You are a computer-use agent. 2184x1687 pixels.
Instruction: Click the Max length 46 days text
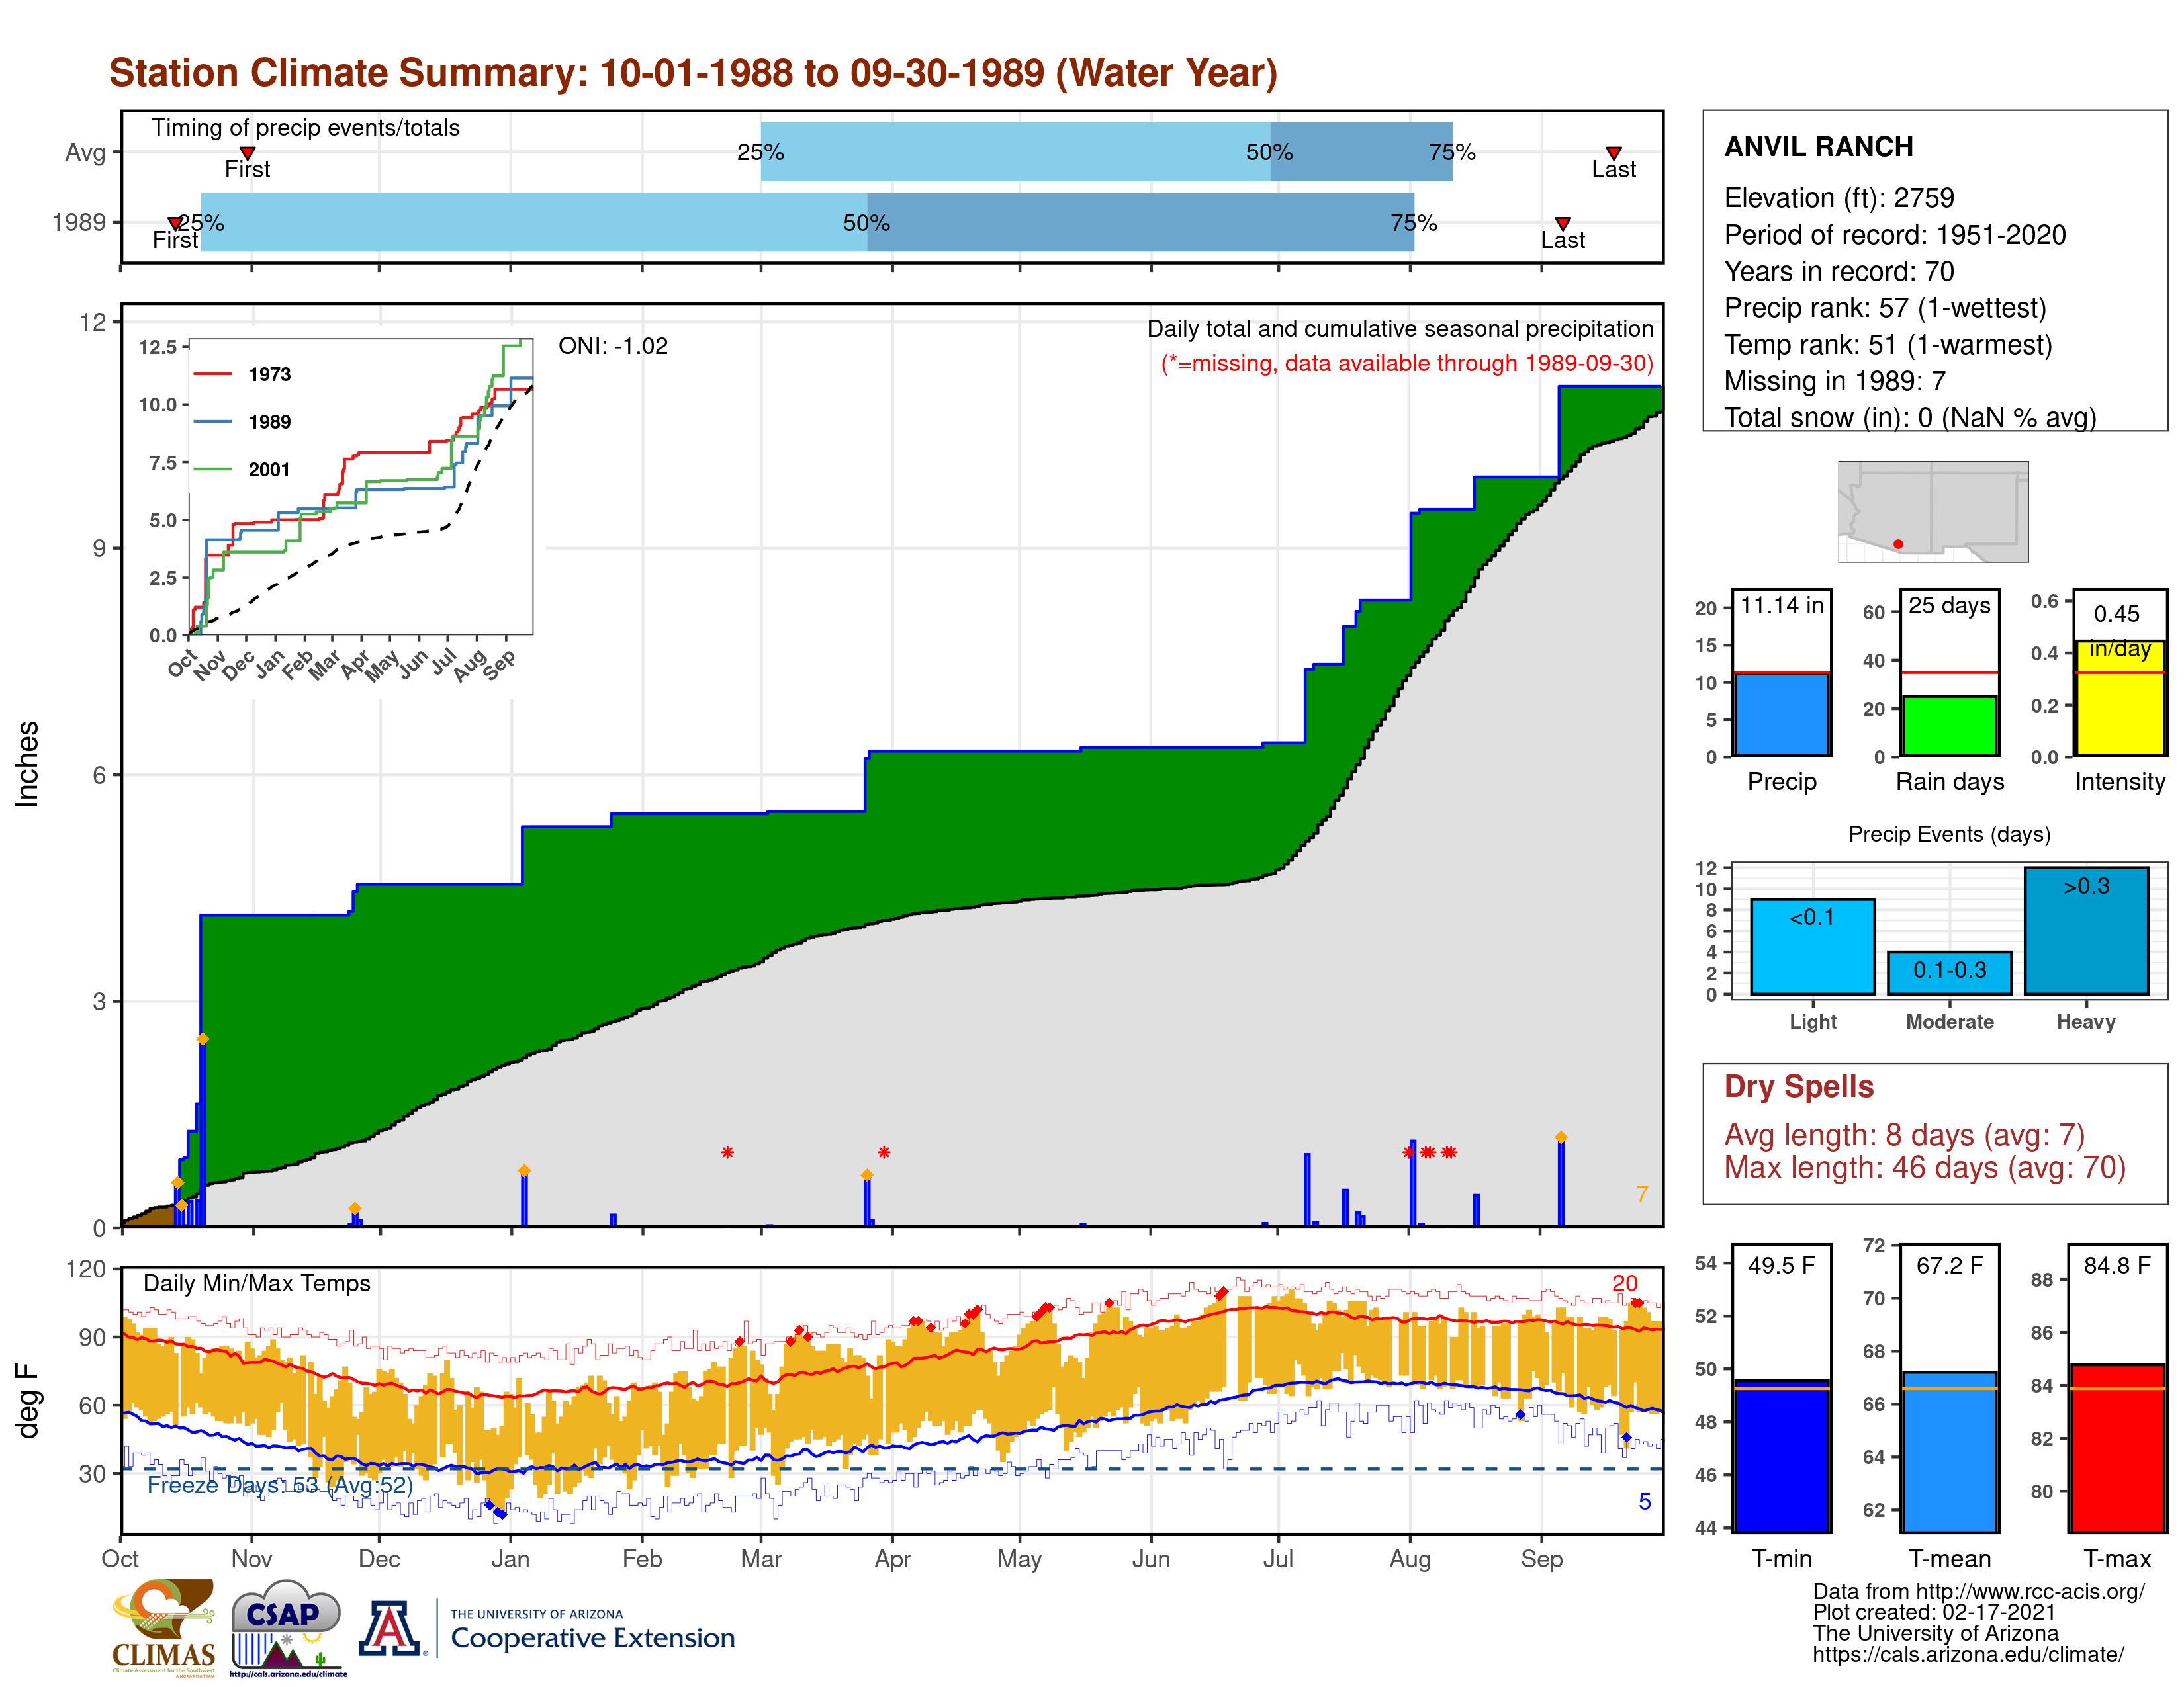(1924, 1167)
